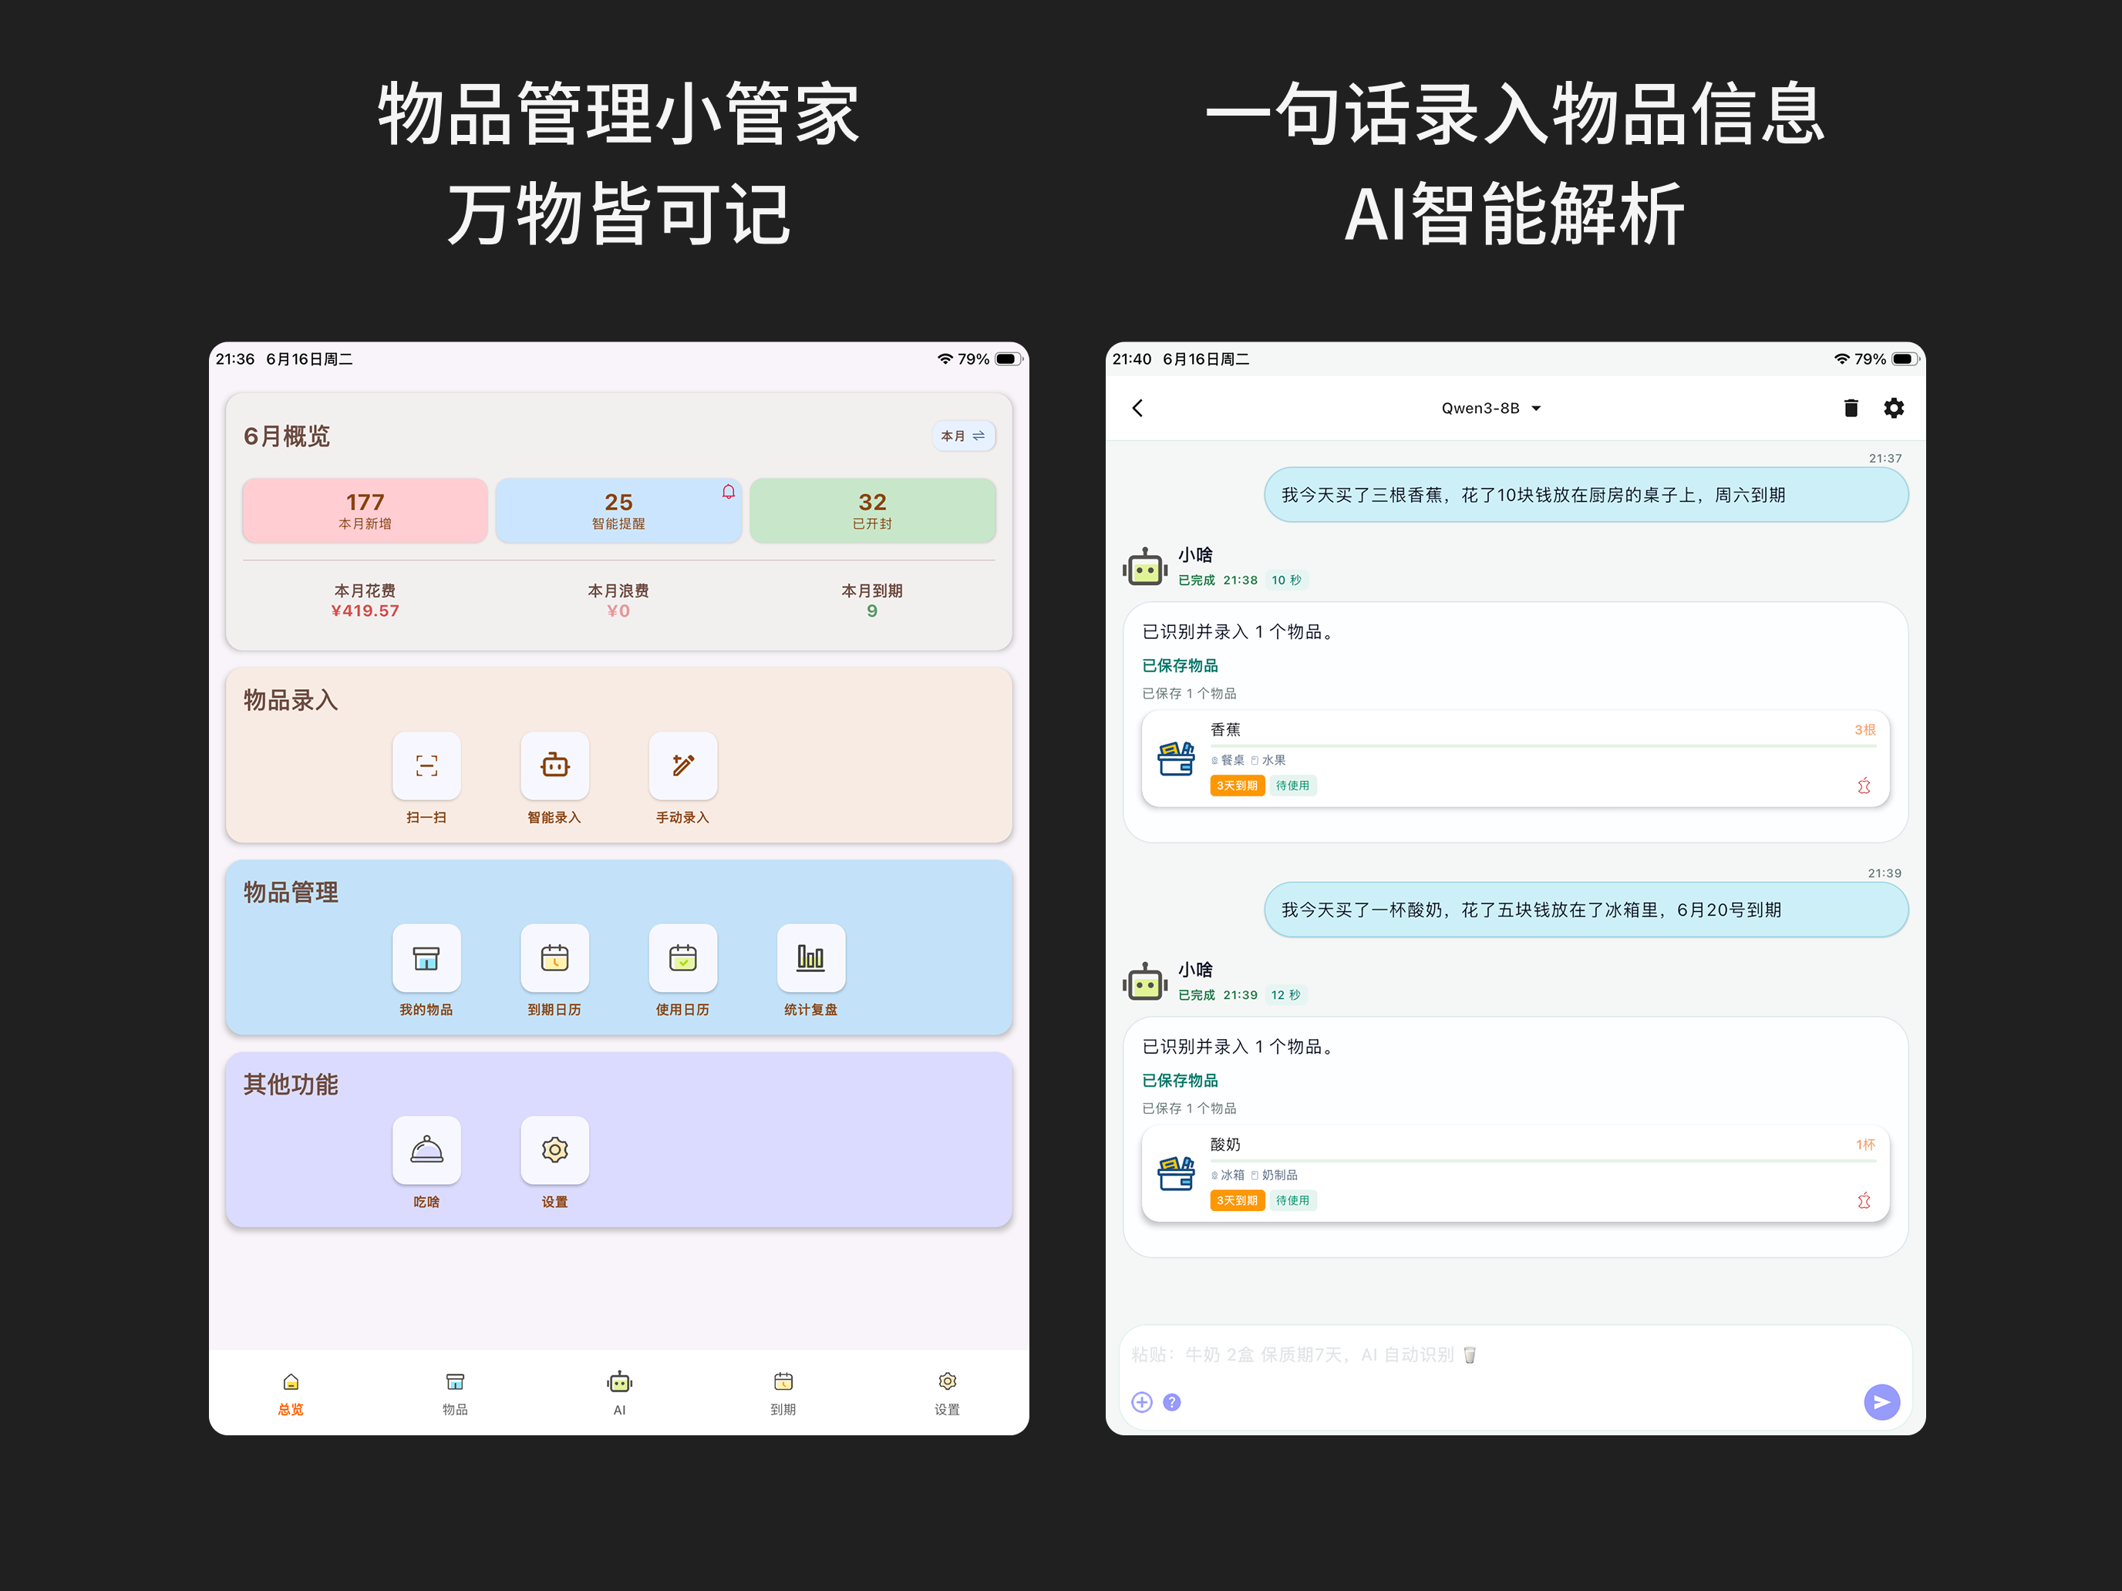Send message with the purple arrow button
The width and height of the screenshot is (2122, 1591).
click(x=1881, y=1402)
